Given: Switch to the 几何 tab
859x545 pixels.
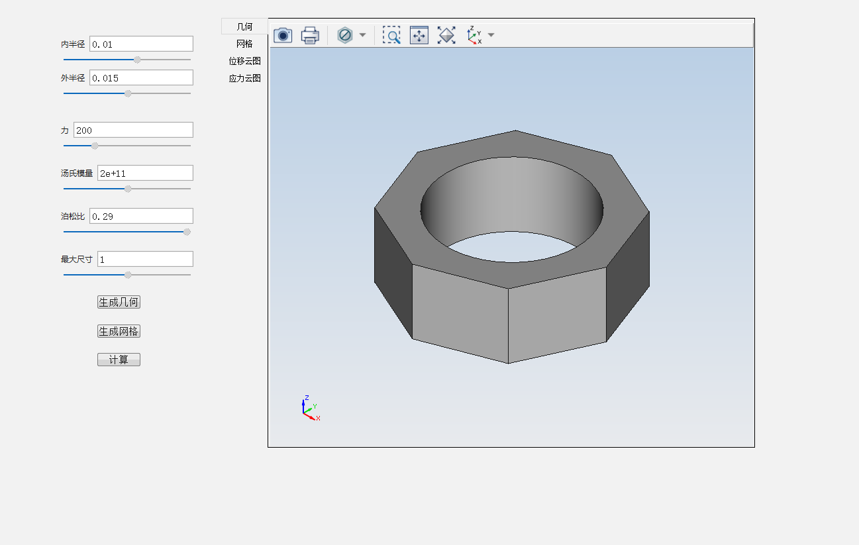Looking at the screenshot, I should (x=244, y=26).
